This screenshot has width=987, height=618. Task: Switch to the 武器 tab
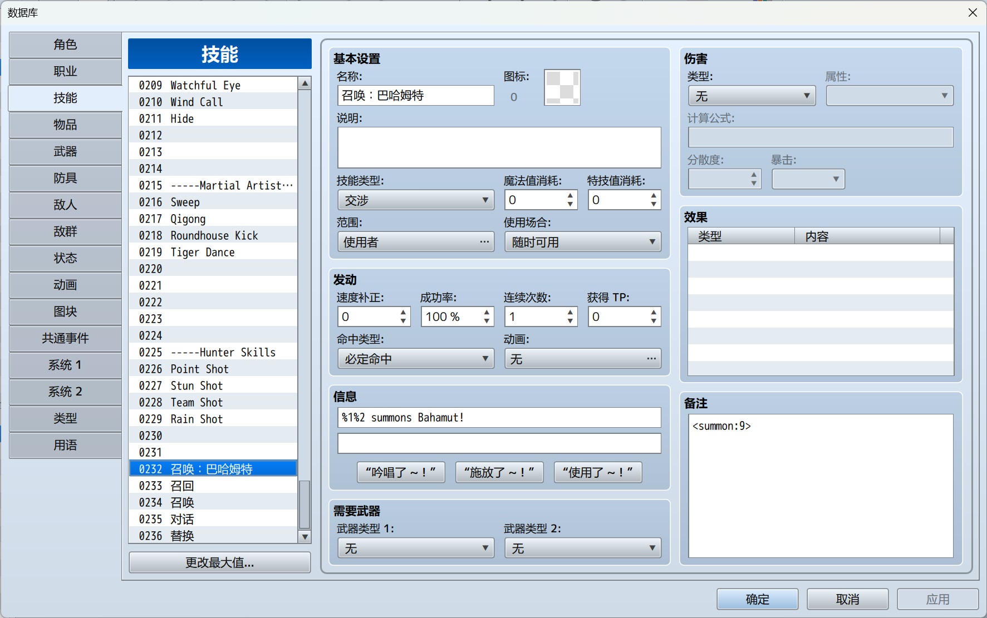pyautogui.click(x=65, y=151)
